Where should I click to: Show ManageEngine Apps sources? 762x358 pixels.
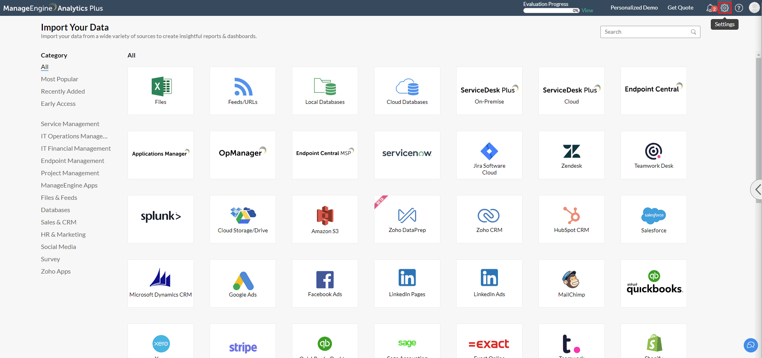point(69,186)
